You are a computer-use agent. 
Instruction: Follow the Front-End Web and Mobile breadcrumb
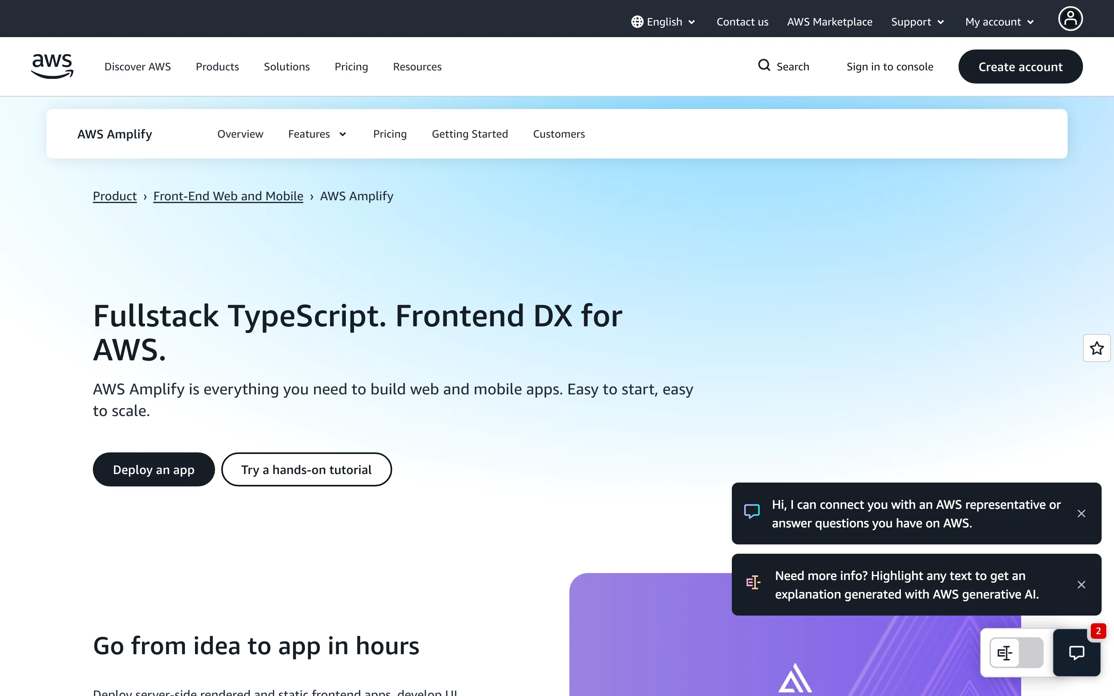[228, 196]
